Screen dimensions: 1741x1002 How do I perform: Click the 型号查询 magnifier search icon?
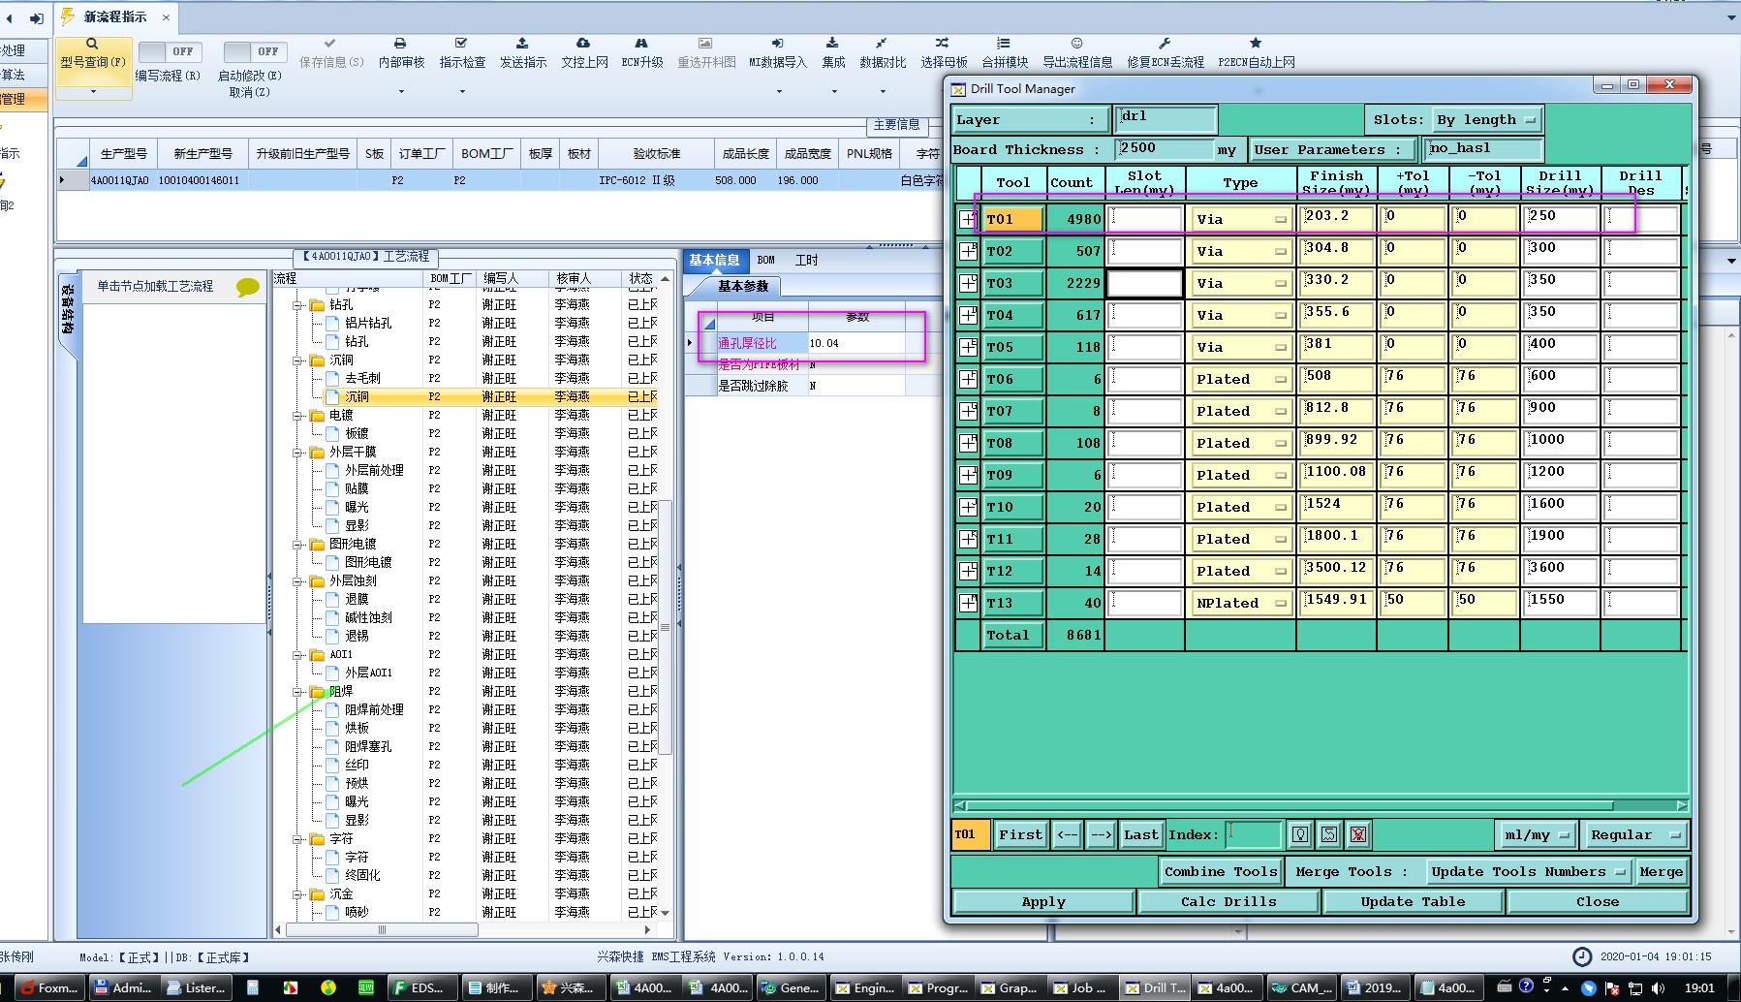tap(92, 44)
